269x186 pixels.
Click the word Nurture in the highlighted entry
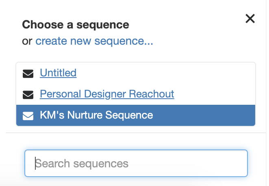pos(85,115)
